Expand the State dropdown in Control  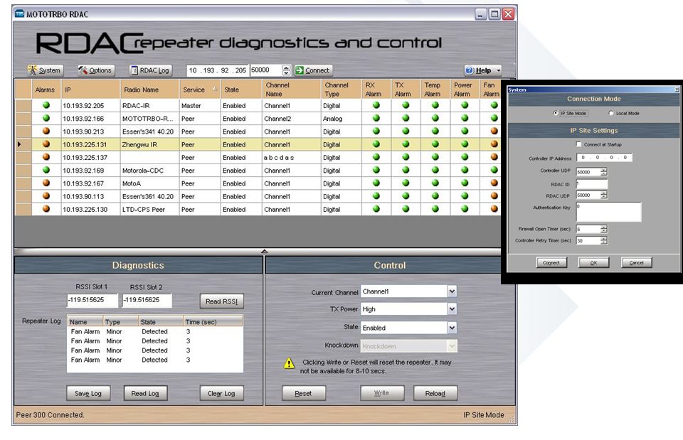tap(452, 328)
